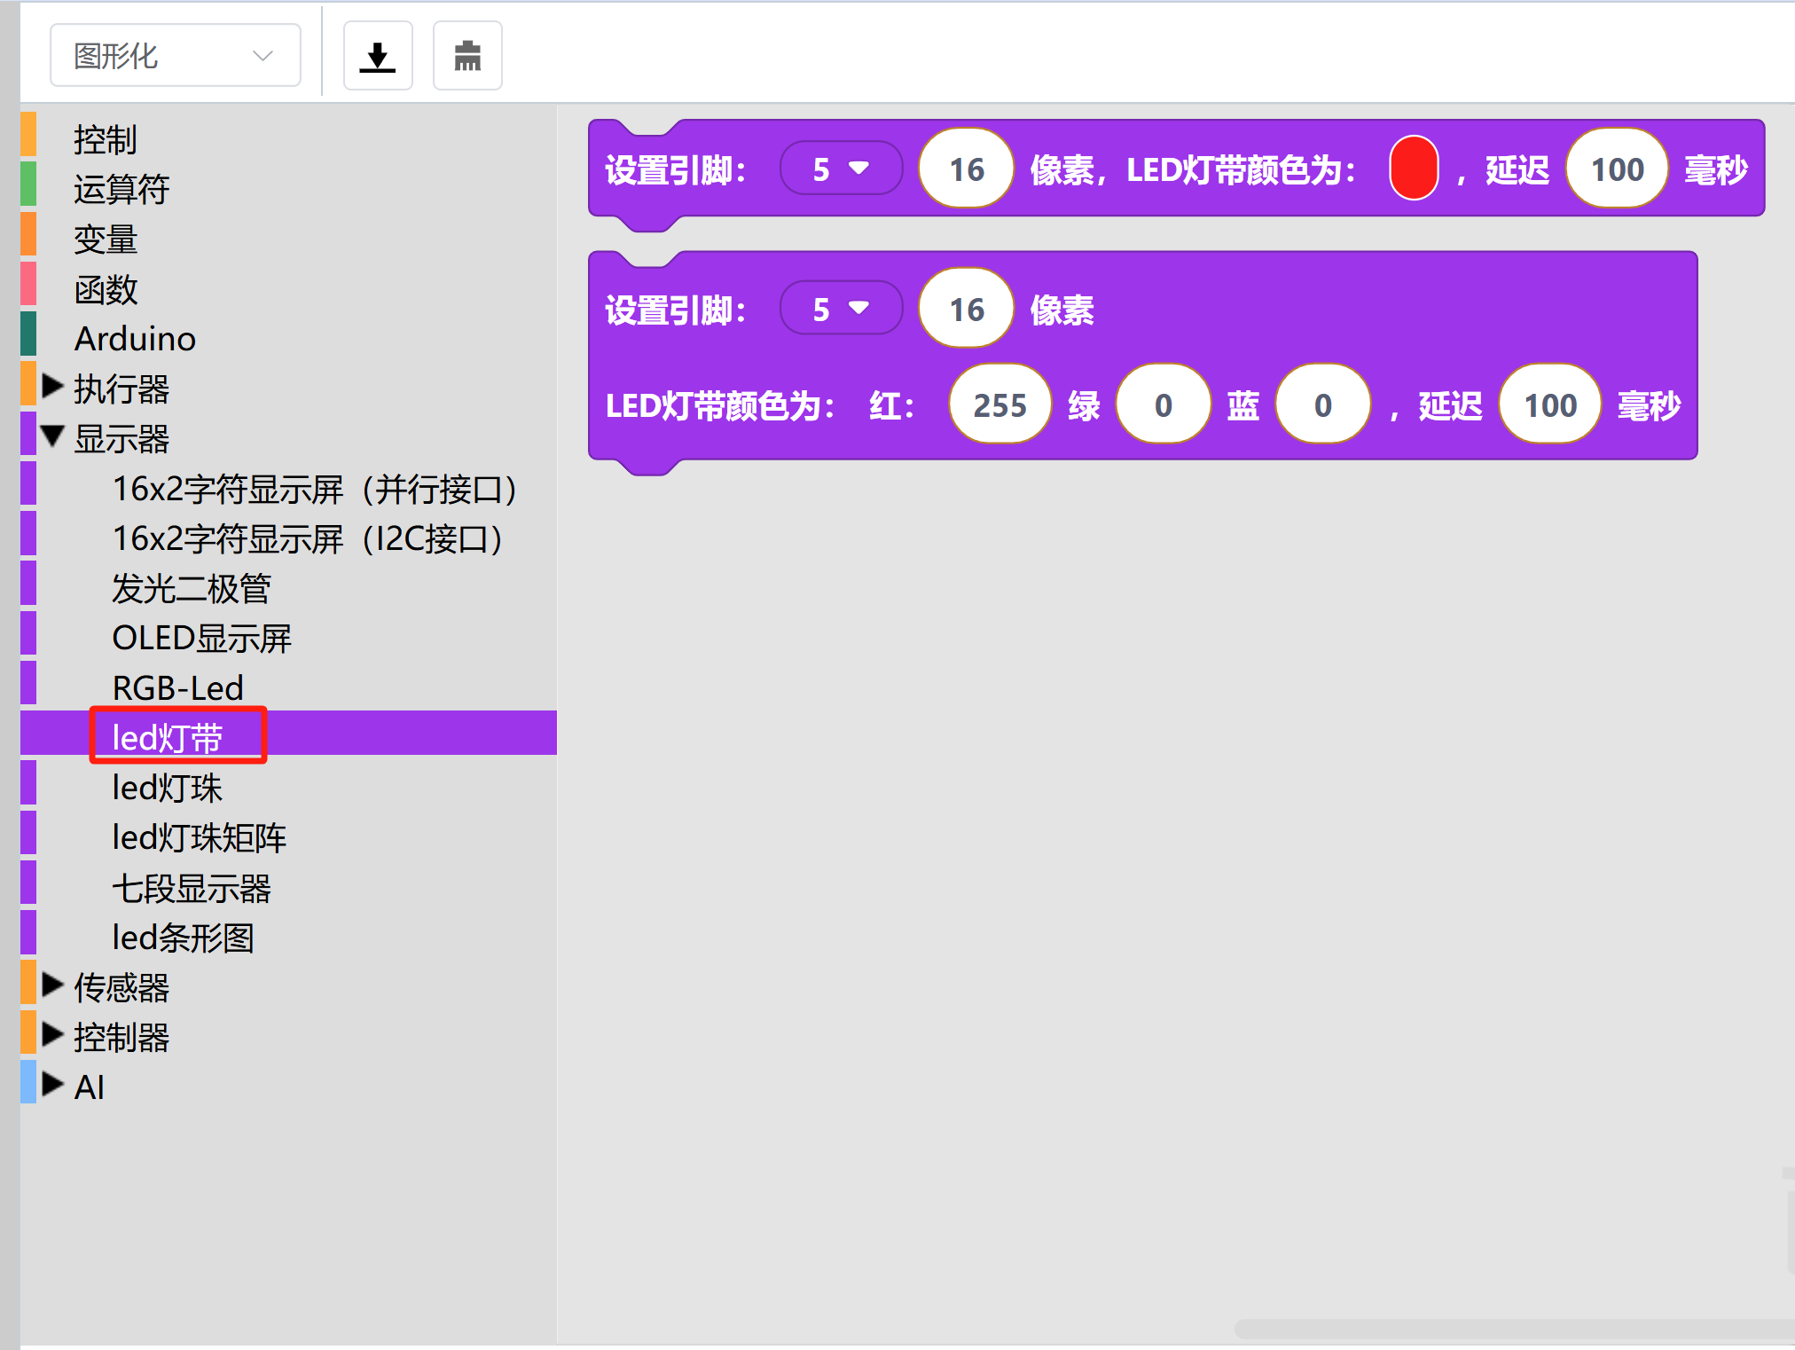The height and width of the screenshot is (1350, 1795).
Task: Click the download icon in toolbar
Action: pyautogui.click(x=378, y=57)
